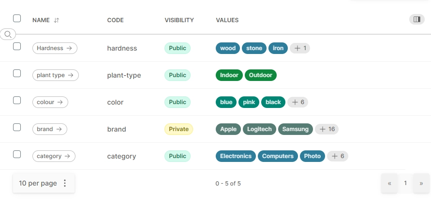Click the Electronics value tag

pyautogui.click(x=236, y=156)
